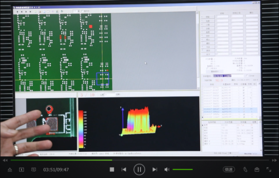
Task: Toggle the checkbox in the inspection toolbar
Action: [x=82, y=11]
